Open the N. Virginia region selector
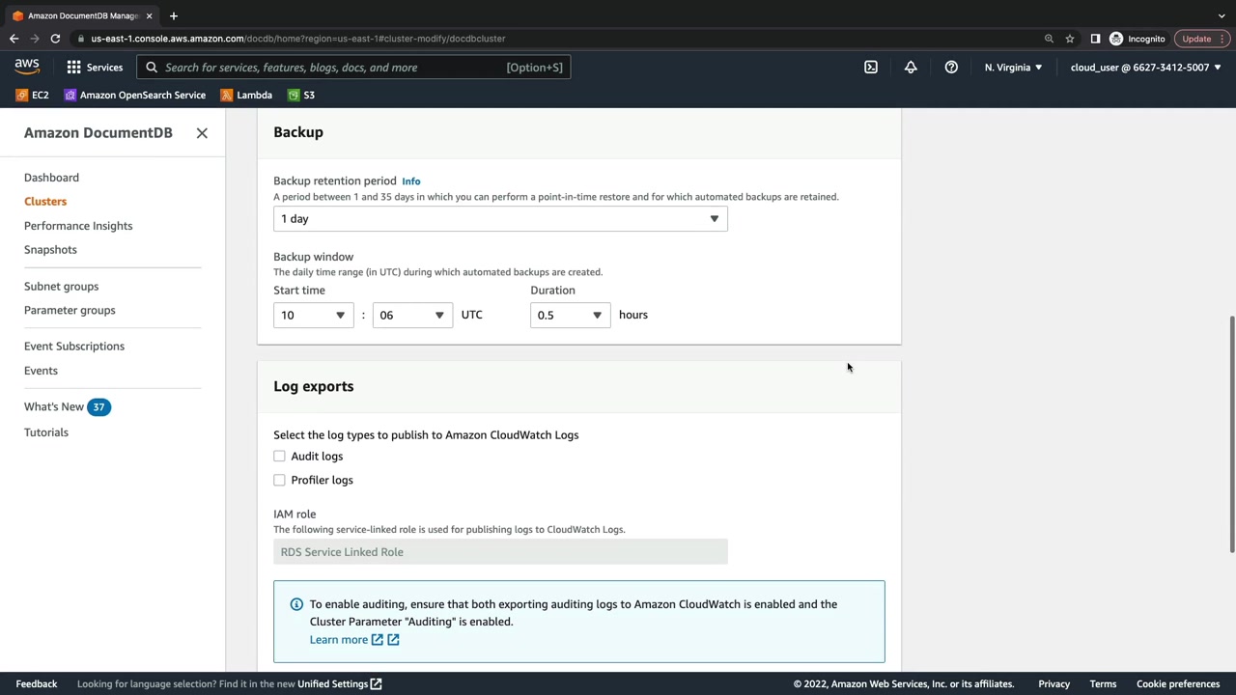The width and height of the screenshot is (1236, 695). coord(1013,68)
